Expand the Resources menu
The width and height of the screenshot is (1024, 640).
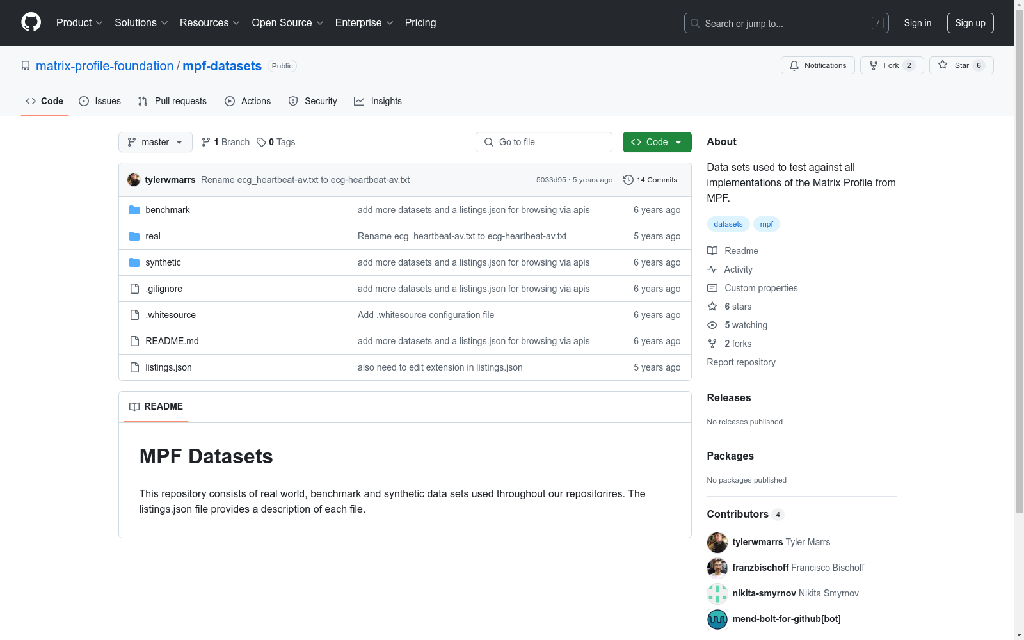point(210,23)
